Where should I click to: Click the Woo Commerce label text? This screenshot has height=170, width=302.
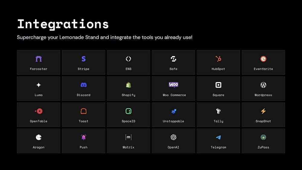click(x=174, y=95)
